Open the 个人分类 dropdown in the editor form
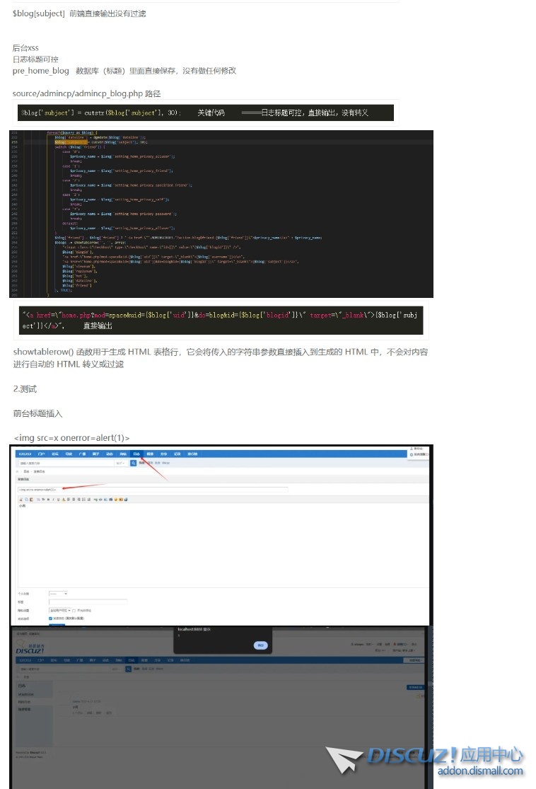Image resolution: width=536 pixels, height=789 pixels. [58, 594]
